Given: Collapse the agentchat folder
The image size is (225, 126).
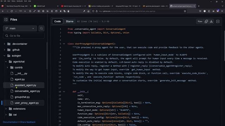Looking at the screenshot, I should point(6,62).
